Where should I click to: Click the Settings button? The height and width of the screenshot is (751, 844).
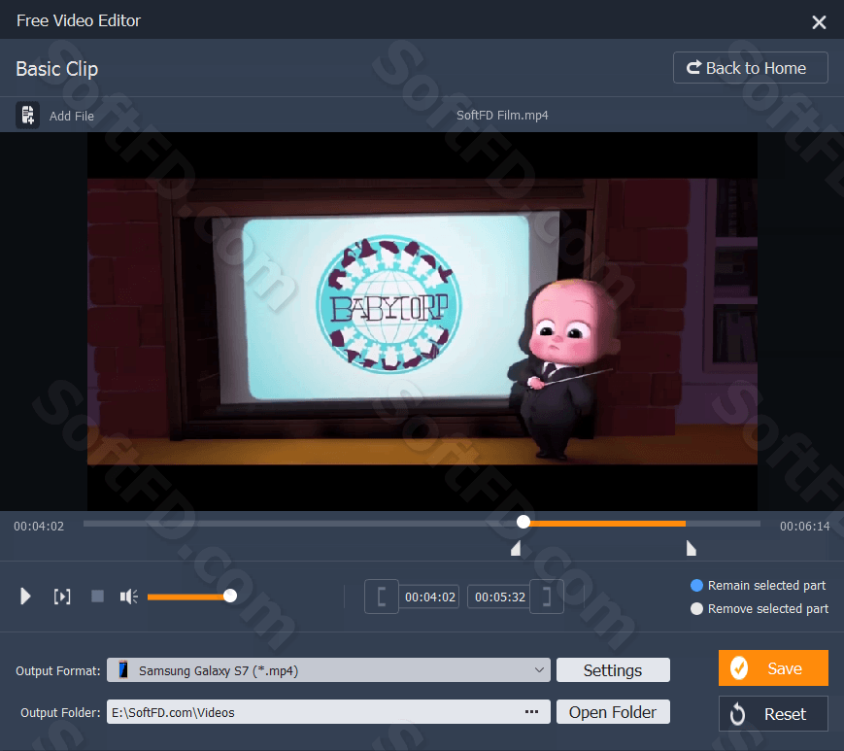coord(613,670)
